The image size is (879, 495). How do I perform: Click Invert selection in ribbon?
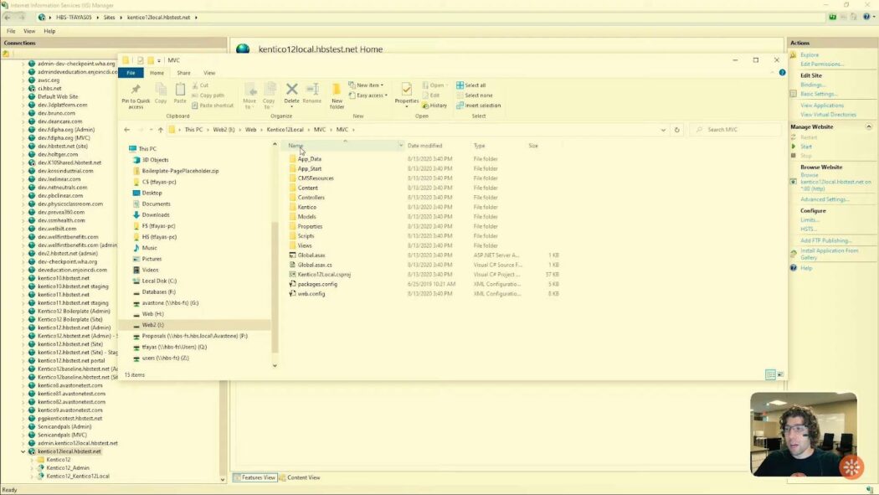coord(478,106)
